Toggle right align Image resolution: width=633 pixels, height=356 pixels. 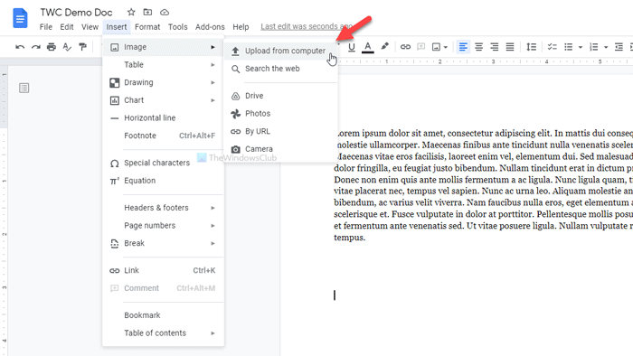pos(495,47)
